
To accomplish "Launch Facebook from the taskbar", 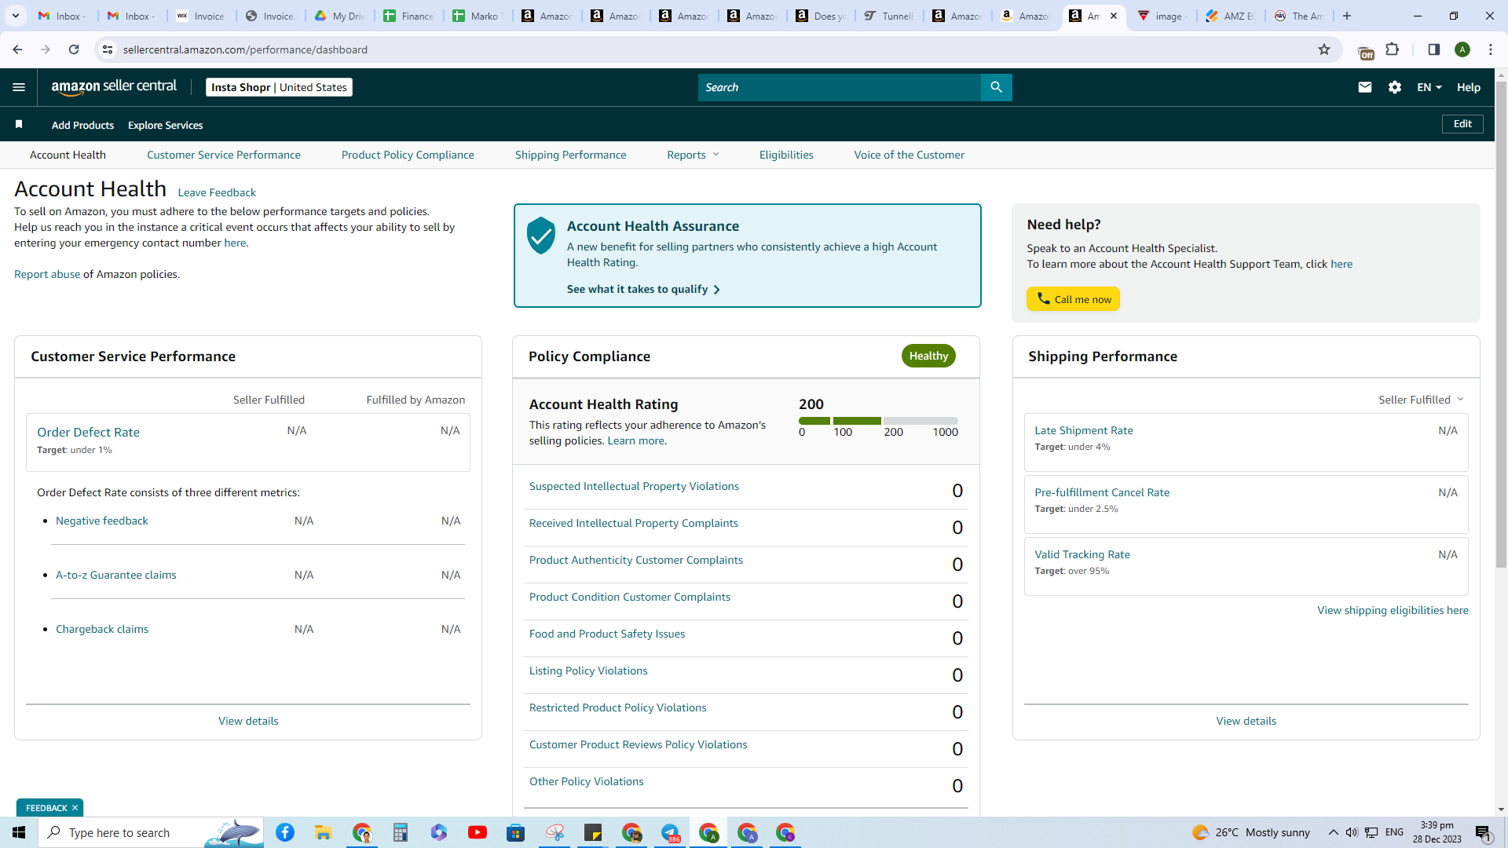I will (285, 832).
